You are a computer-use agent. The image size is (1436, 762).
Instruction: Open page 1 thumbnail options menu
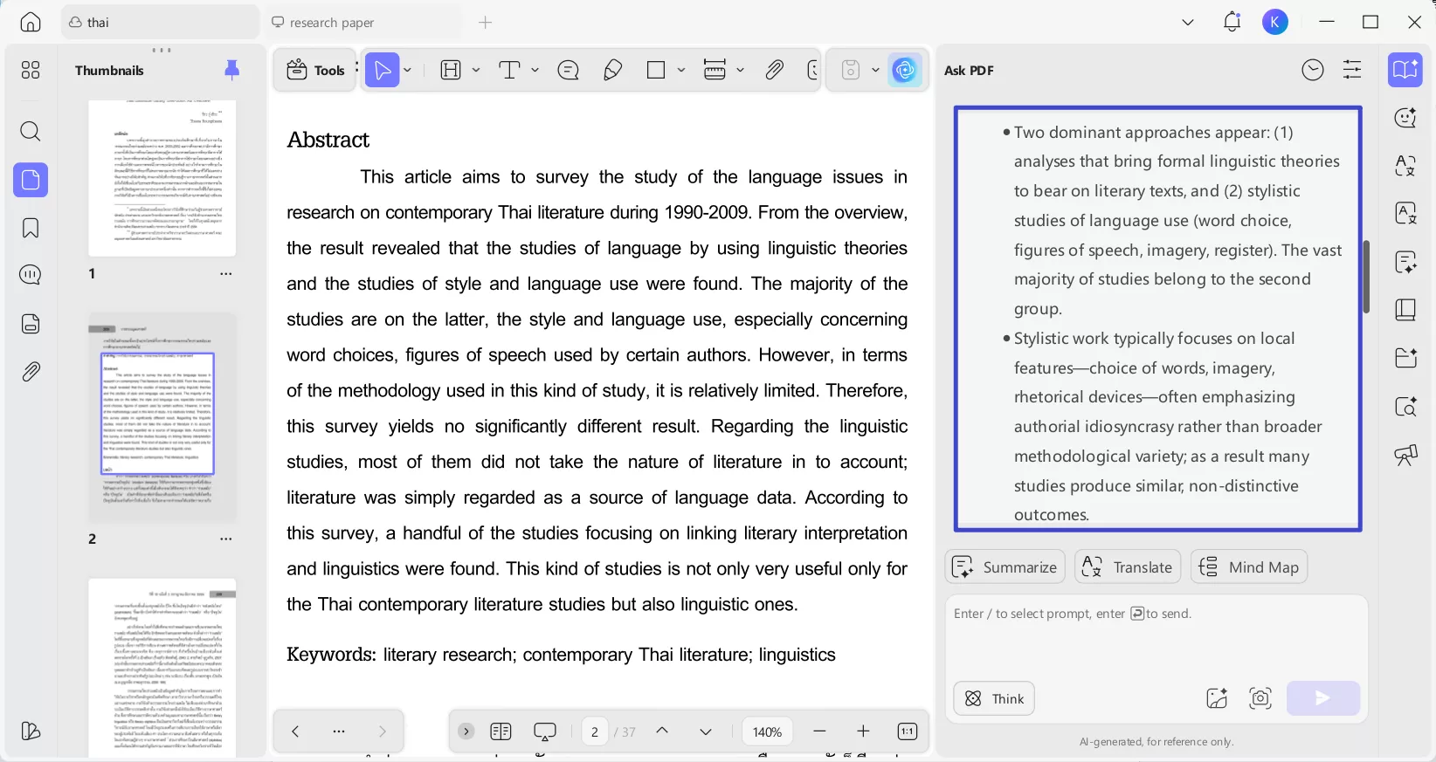(226, 274)
